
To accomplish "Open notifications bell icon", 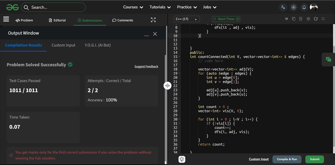I will [304, 7].
